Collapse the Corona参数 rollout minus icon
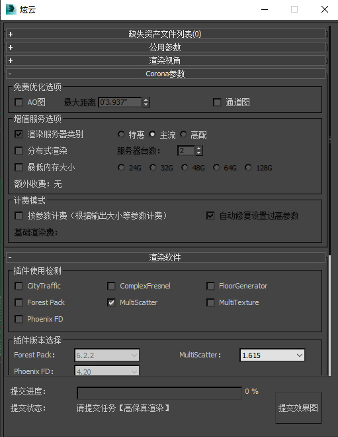The width and height of the screenshot is (338, 437). point(11,74)
